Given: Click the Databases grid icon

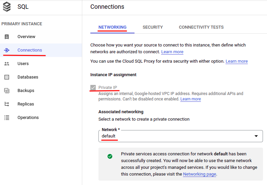Looking at the screenshot, I should (x=7, y=77).
